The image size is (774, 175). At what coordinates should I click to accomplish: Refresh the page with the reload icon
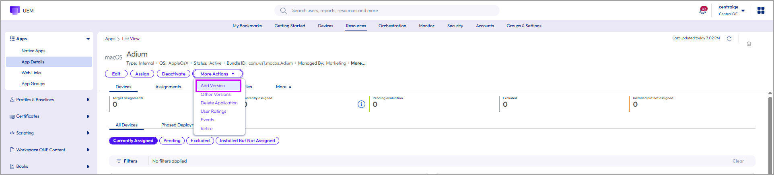click(x=729, y=39)
